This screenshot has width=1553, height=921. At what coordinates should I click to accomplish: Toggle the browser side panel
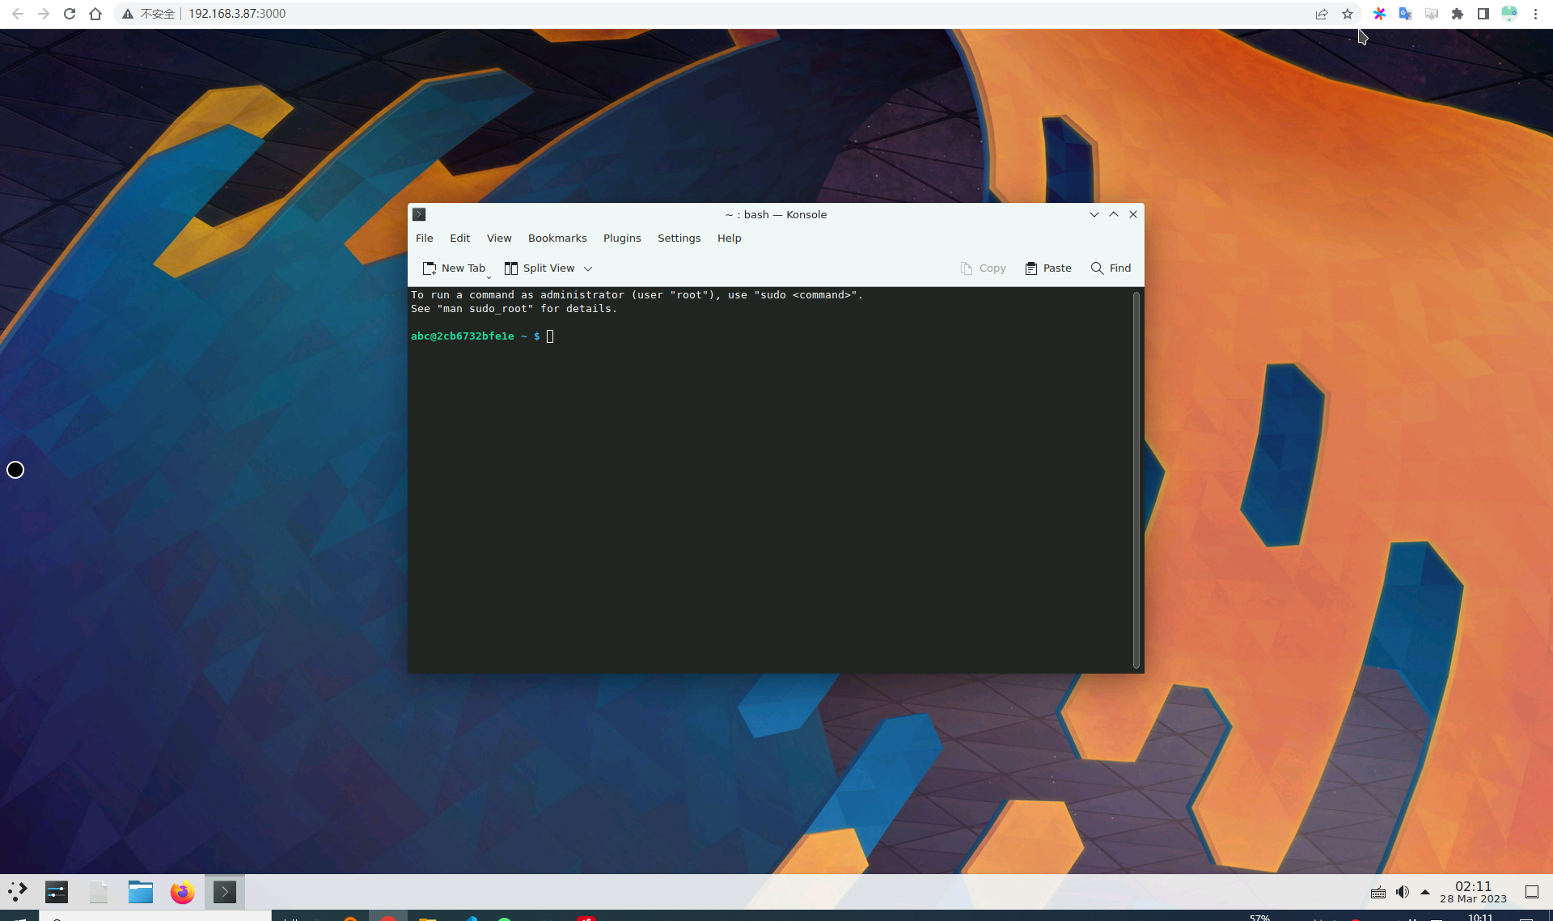[x=1483, y=14]
